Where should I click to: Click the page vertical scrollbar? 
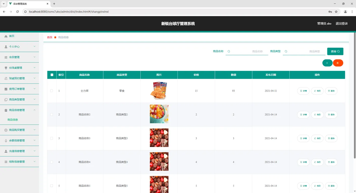pyautogui.click(x=355, y=95)
